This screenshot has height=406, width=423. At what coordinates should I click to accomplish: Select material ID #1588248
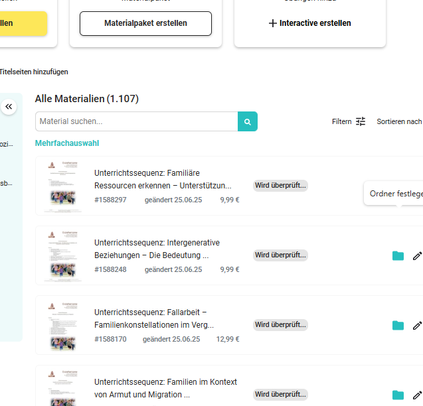tap(110, 269)
